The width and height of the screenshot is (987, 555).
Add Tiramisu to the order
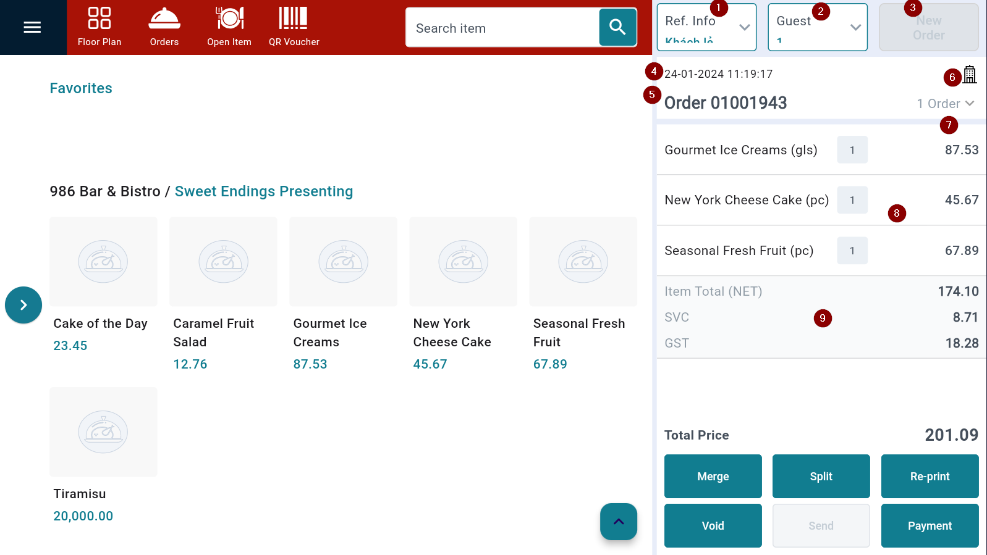pos(103,432)
